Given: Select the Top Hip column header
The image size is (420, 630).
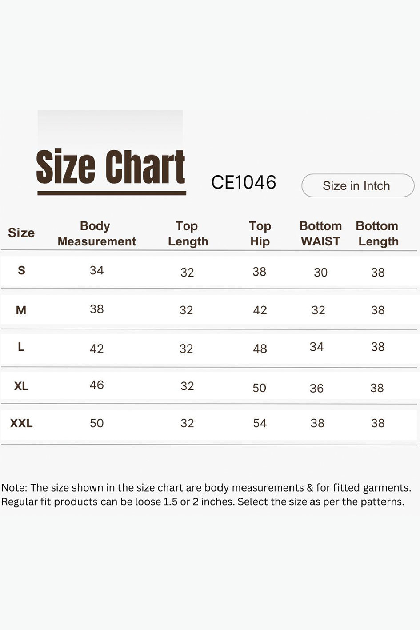Looking at the screenshot, I should pyautogui.click(x=260, y=233).
